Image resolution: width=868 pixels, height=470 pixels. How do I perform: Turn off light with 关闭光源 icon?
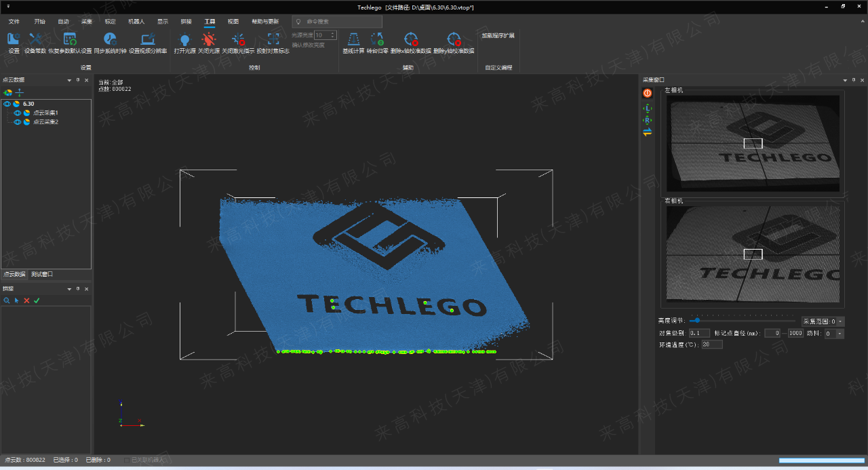point(208,40)
